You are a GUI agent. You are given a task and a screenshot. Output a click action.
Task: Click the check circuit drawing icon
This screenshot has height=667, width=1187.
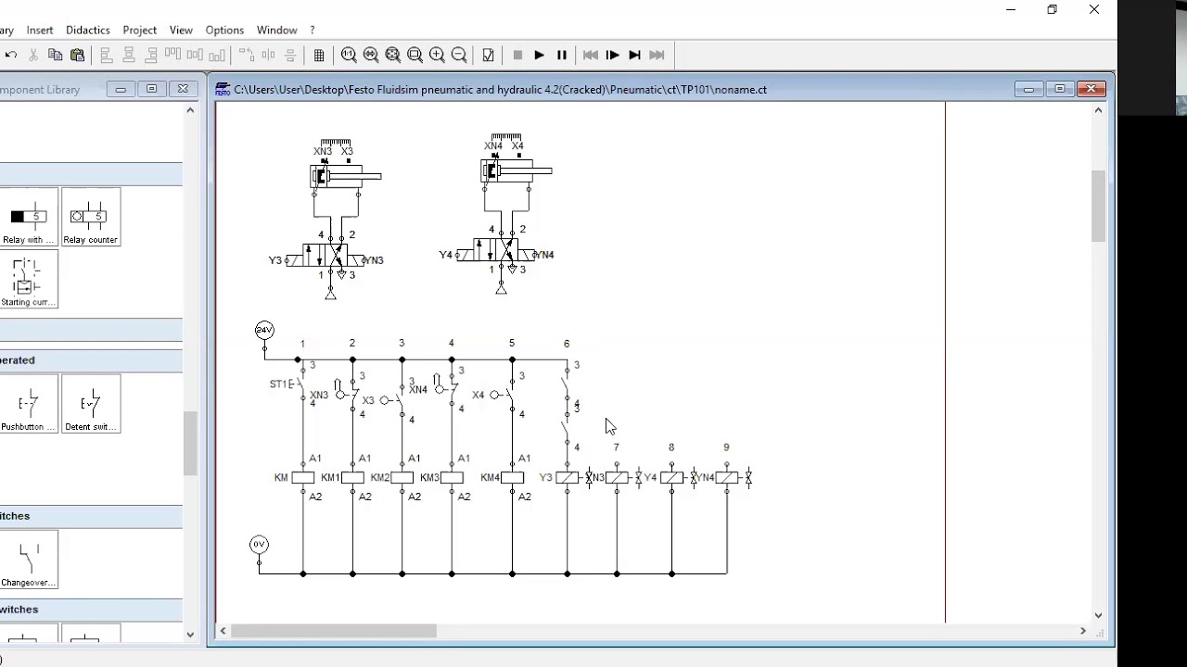click(x=489, y=56)
